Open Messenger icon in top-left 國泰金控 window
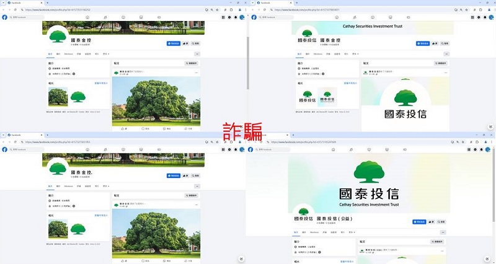The image size is (496, 264). (229, 17)
